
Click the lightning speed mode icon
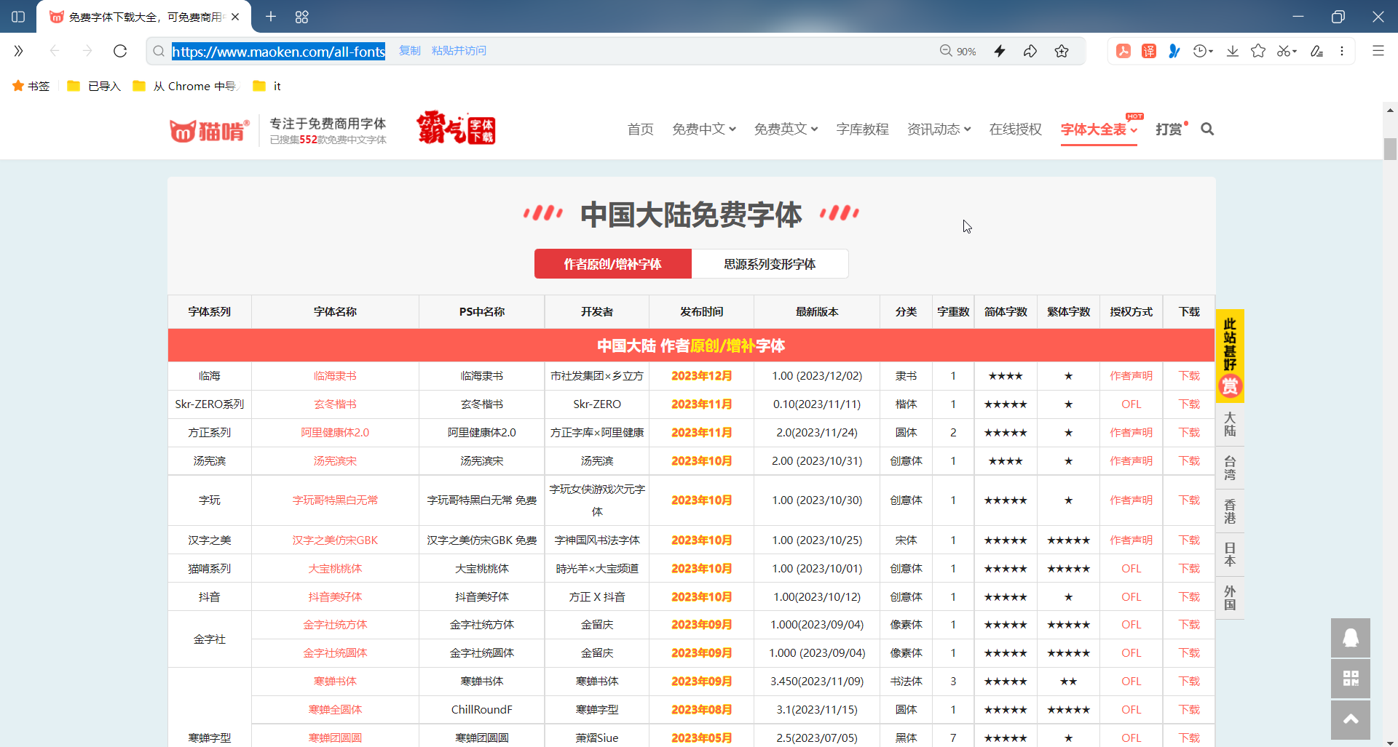[x=1000, y=51]
